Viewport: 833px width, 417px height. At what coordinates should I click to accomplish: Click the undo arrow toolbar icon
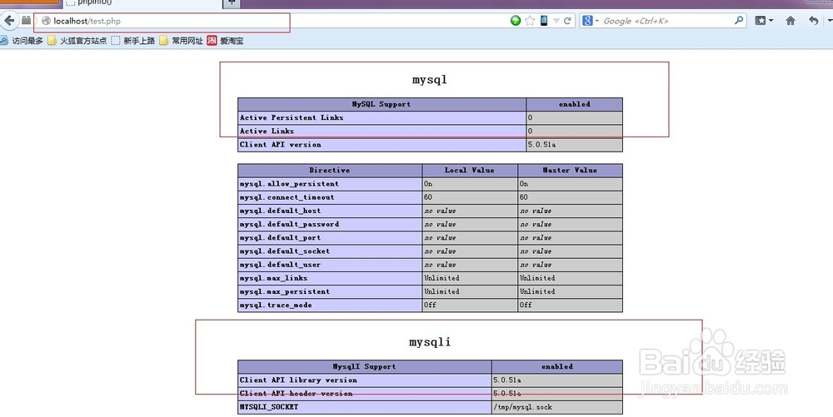point(813,21)
